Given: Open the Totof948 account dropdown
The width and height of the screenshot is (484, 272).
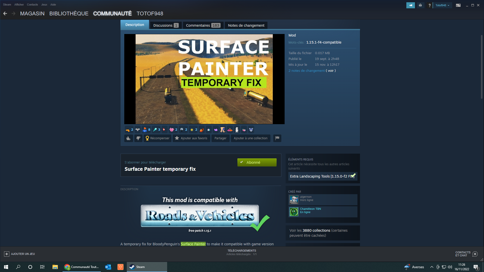Looking at the screenshot, I should [x=442, y=5].
